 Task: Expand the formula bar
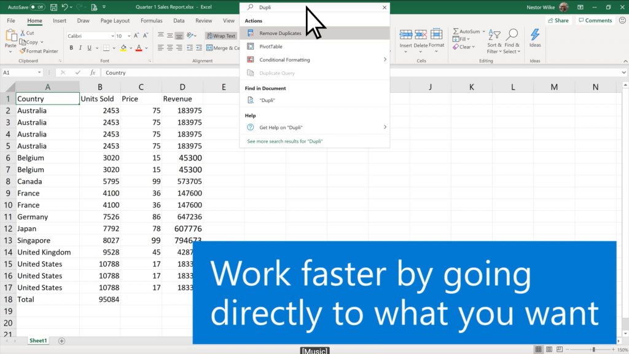tap(624, 73)
